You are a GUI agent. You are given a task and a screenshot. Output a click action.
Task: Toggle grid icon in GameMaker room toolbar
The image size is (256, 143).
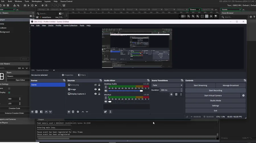pyautogui.click(x=183, y=16)
